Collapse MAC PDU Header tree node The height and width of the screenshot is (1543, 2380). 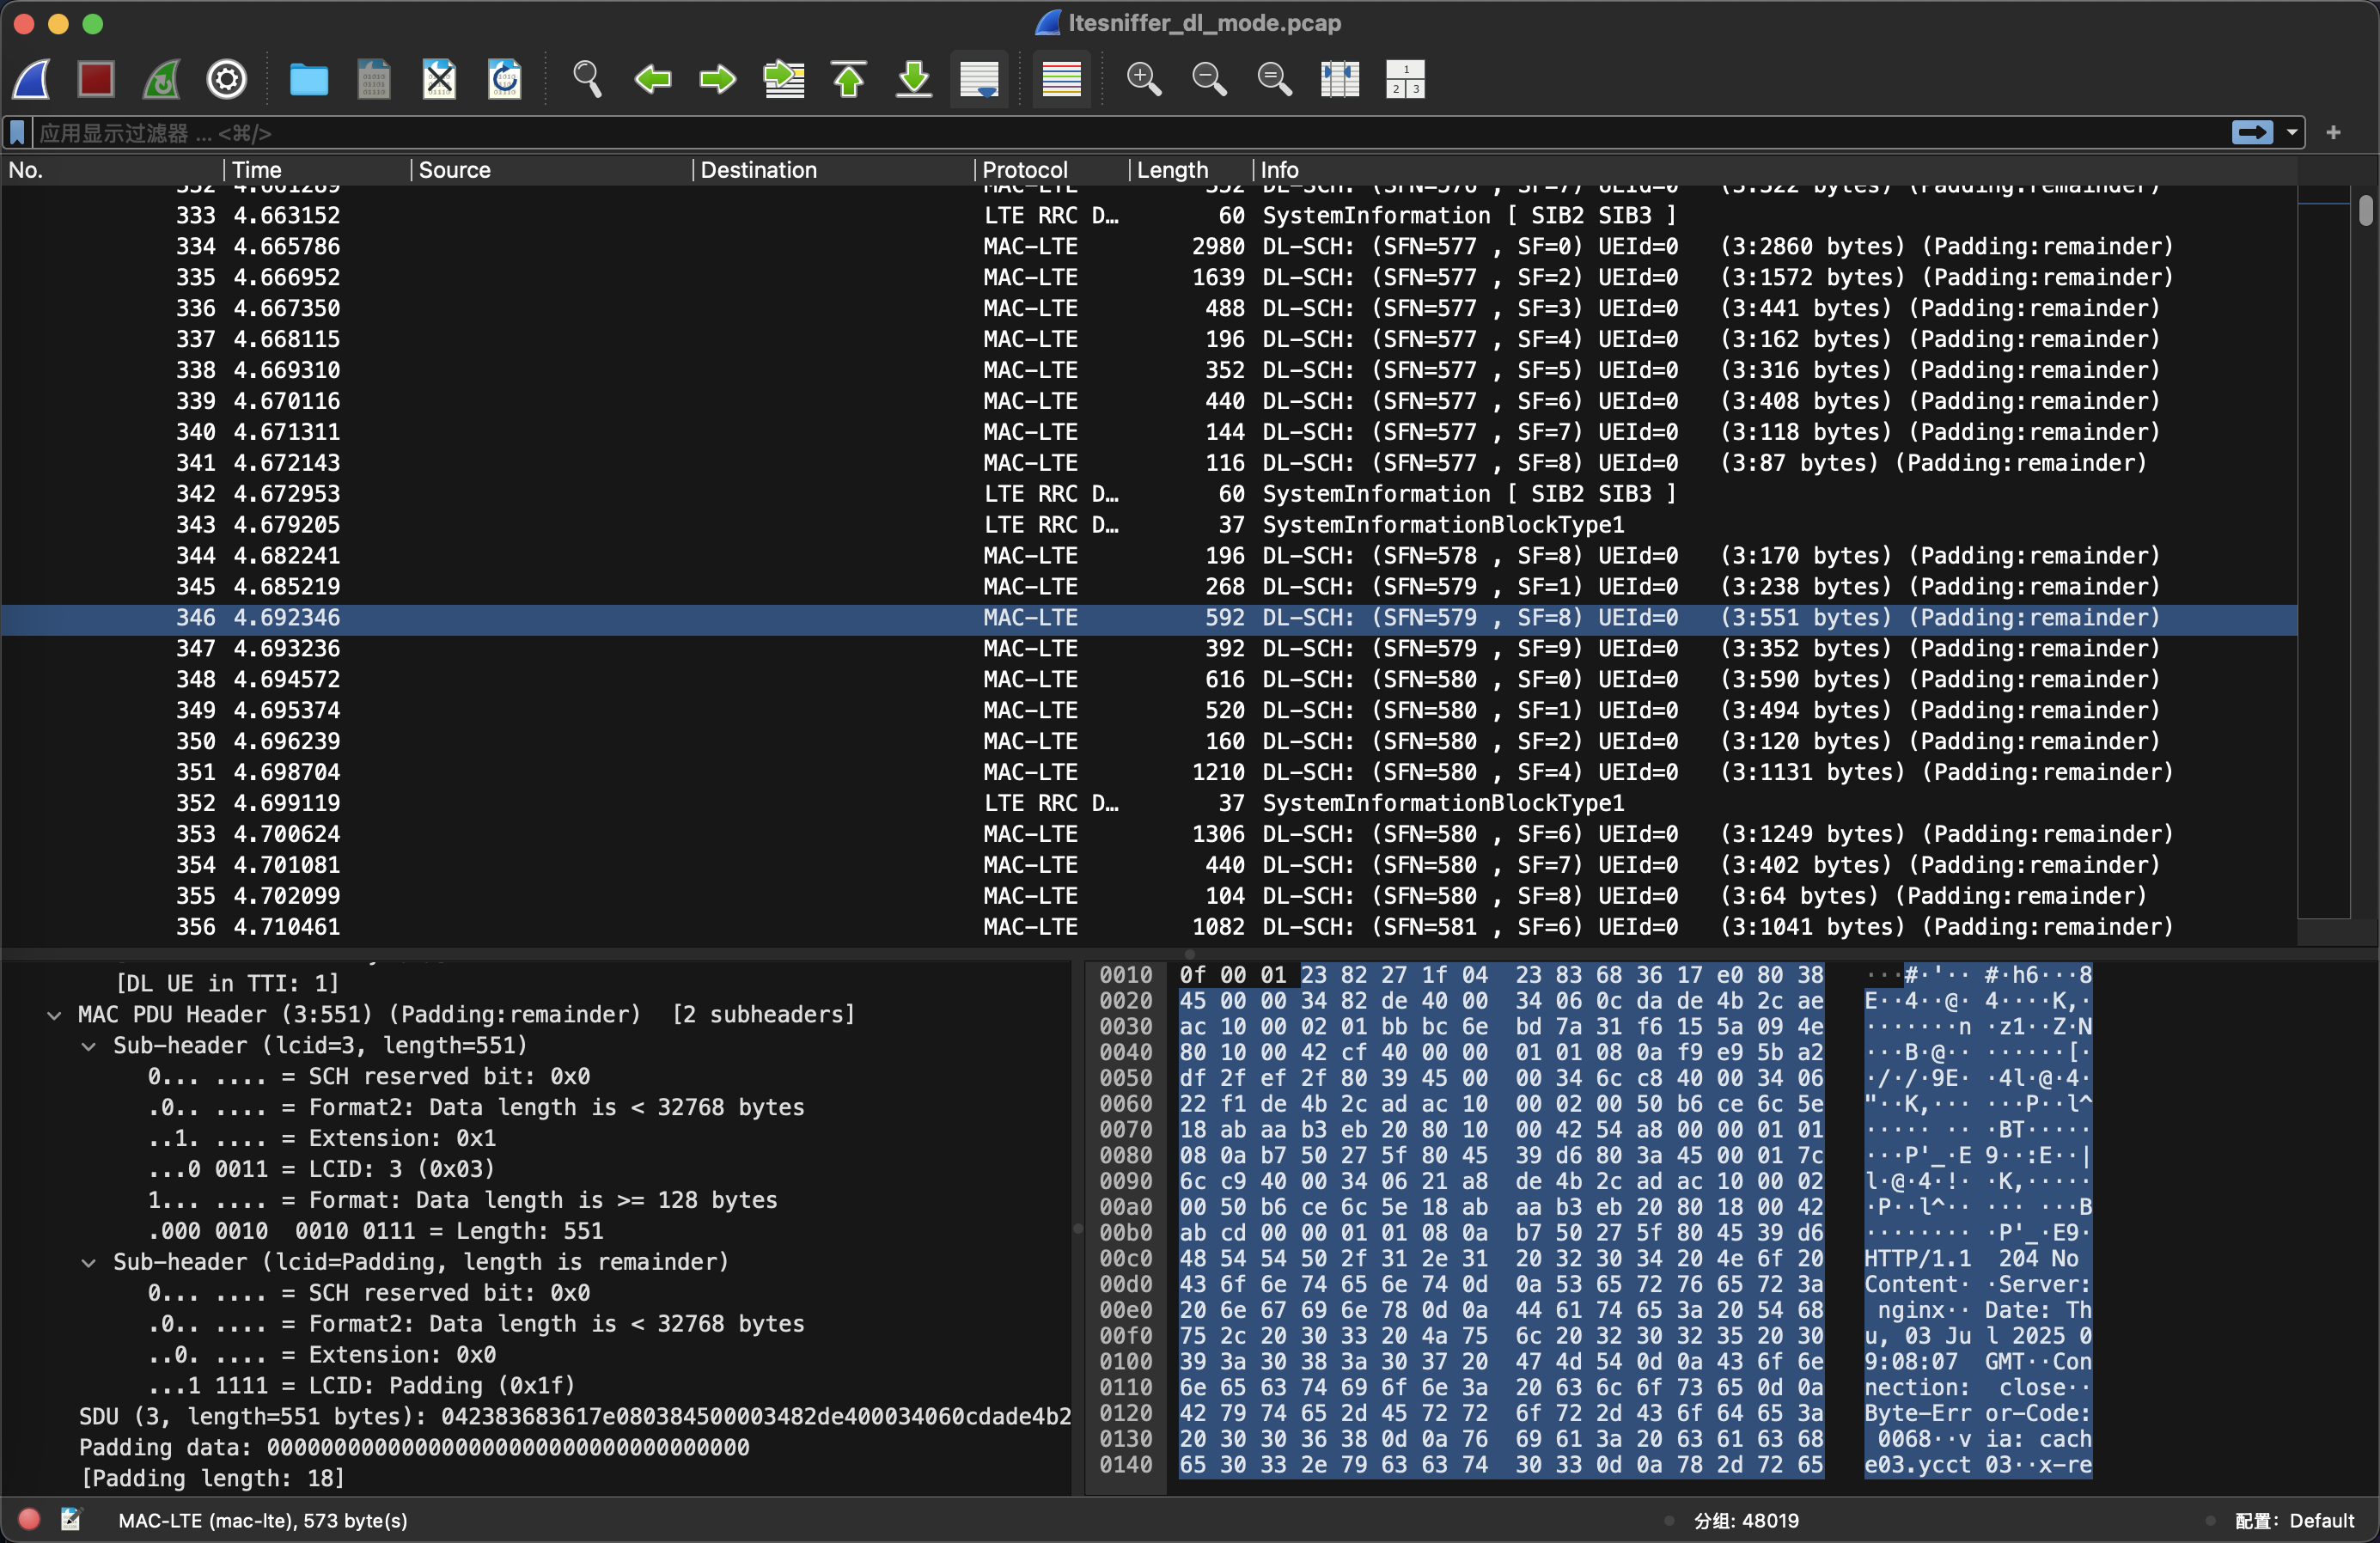pyautogui.click(x=54, y=1015)
